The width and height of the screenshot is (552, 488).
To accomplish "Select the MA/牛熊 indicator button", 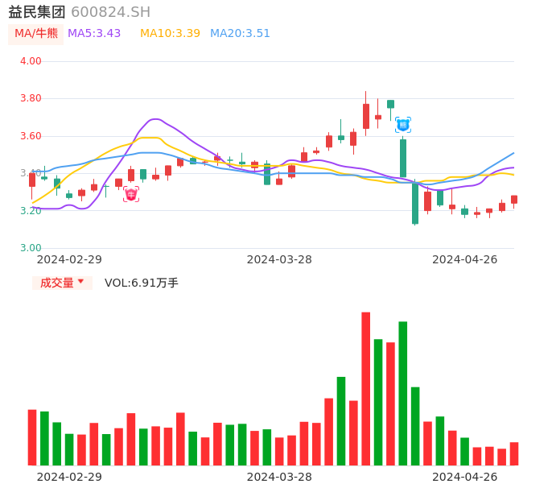I will [36, 34].
